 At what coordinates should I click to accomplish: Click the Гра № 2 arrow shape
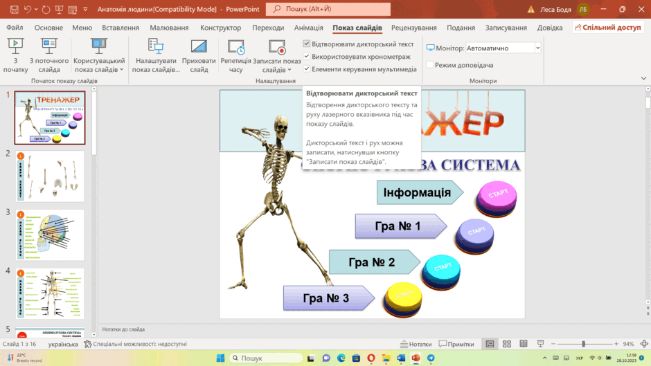375,262
